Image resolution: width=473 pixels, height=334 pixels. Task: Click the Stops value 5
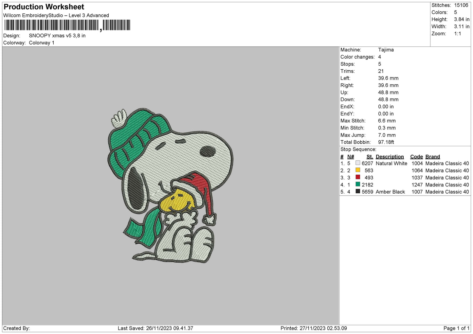[380, 64]
